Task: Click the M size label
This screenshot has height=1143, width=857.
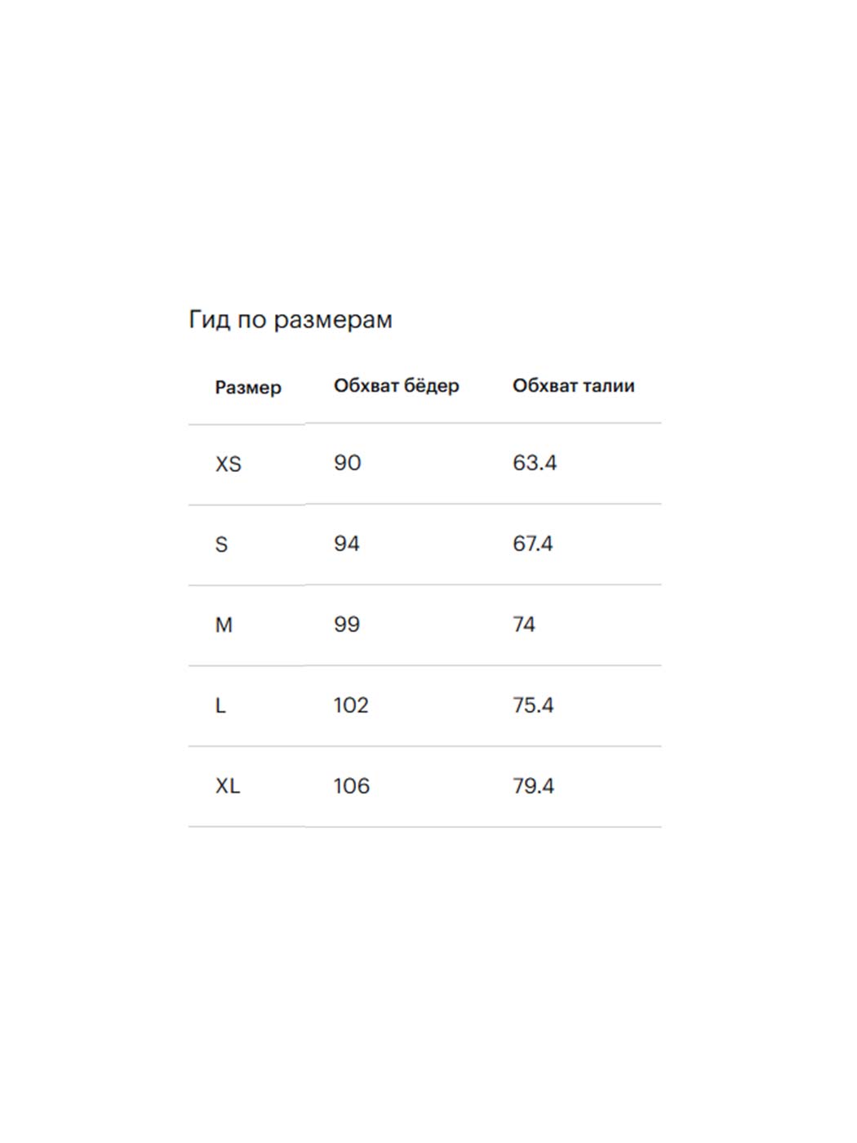Action: click(224, 625)
